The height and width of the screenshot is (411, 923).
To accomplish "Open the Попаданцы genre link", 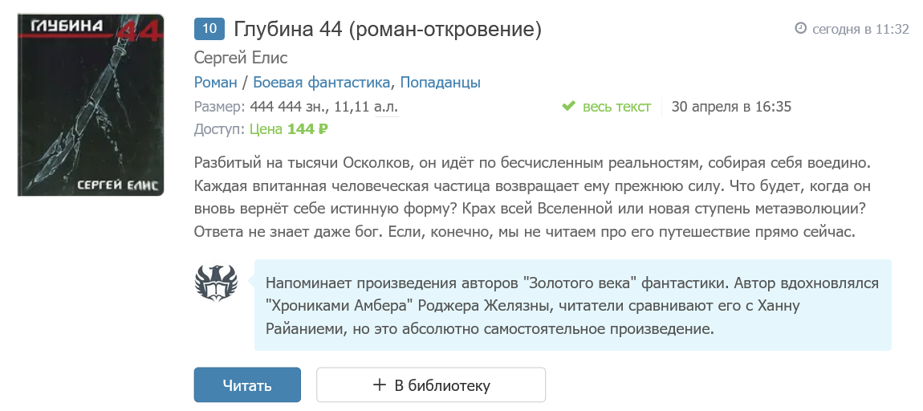I will pyautogui.click(x=440, y=83).
